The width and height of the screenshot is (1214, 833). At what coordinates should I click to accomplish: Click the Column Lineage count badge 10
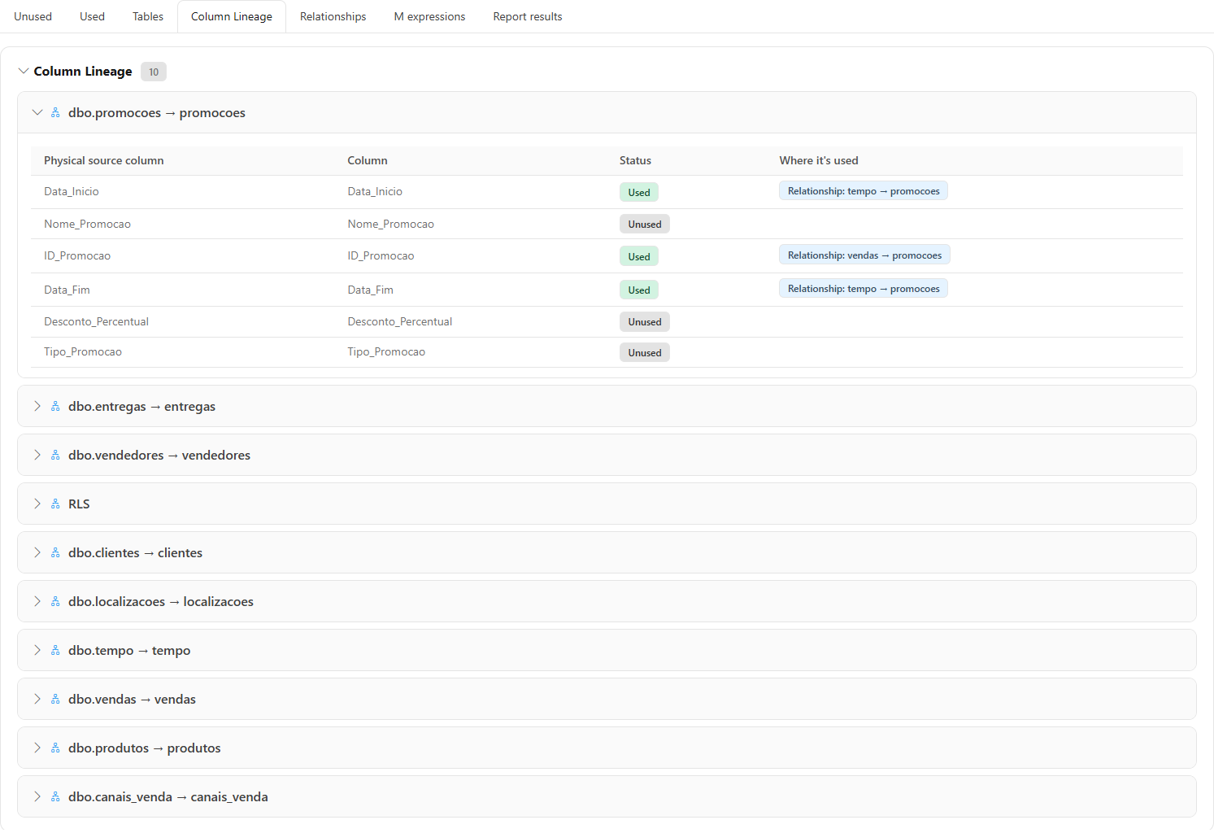pyautogui.click(x=154, y=72)
